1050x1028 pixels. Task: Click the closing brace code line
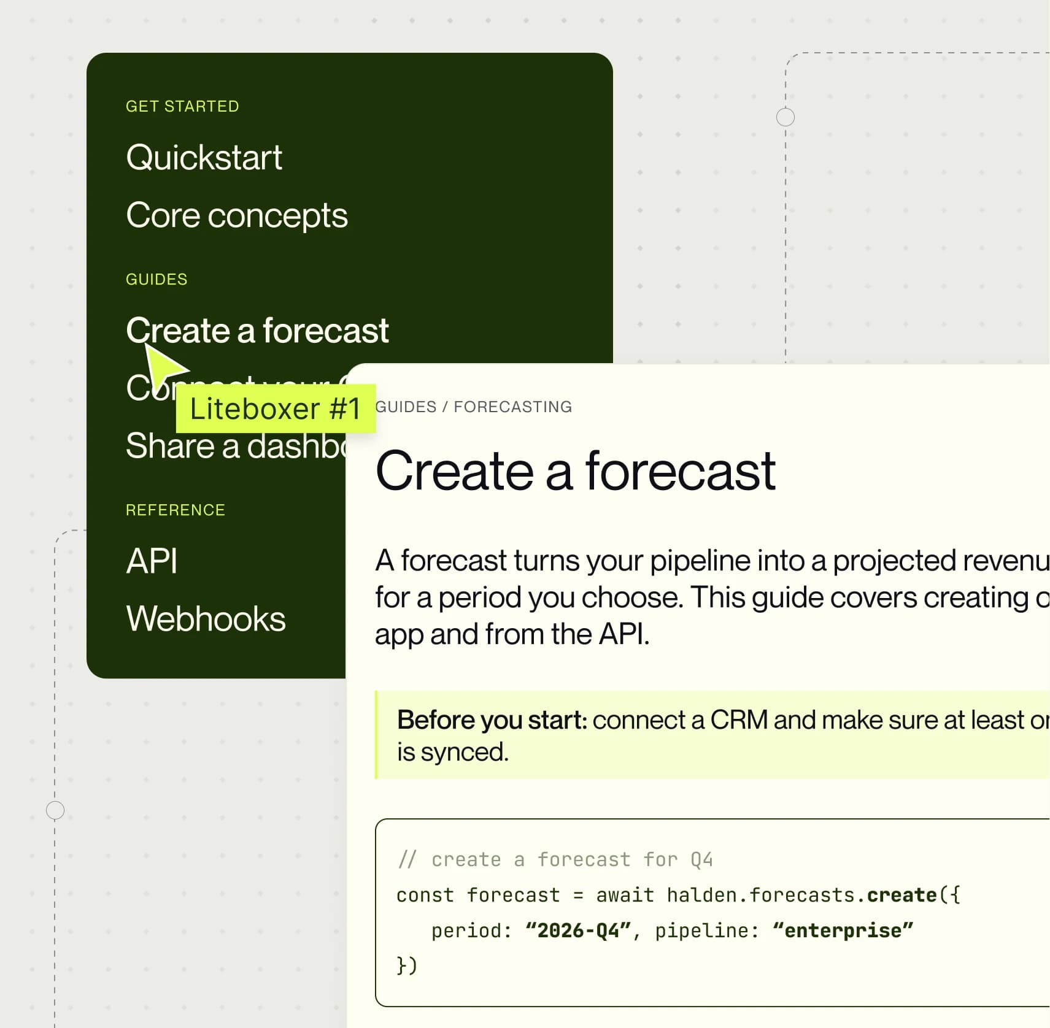407,965
